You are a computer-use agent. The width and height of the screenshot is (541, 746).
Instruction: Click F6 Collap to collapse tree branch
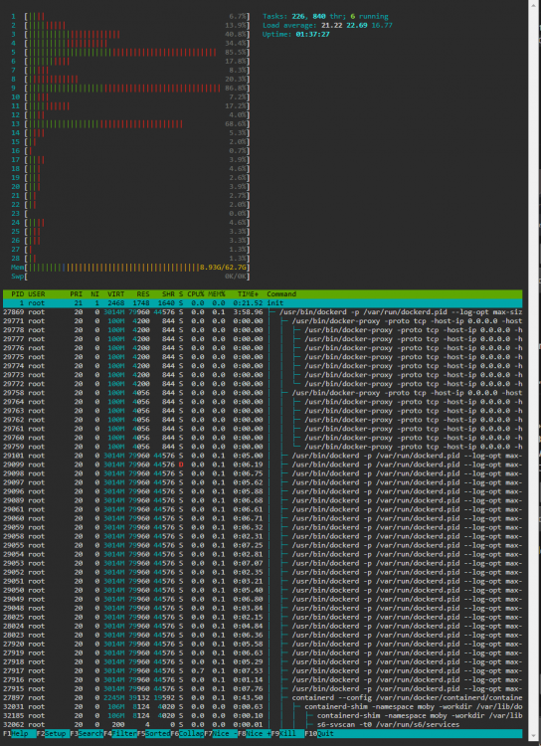(187, 734)
